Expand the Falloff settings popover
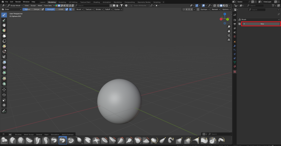This screenshot has height=146, width=281. click(108, 9)
